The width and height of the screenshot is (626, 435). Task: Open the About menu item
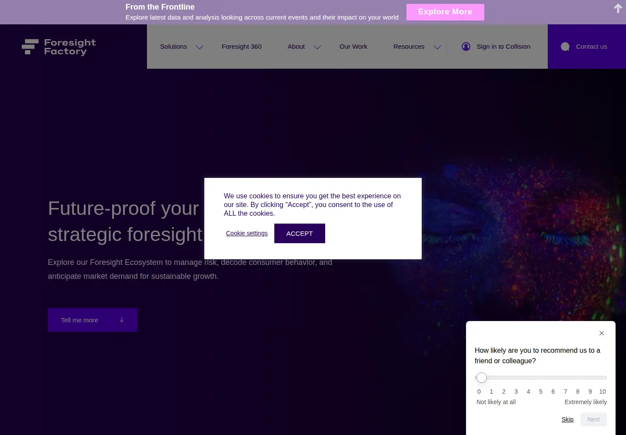(296, 47)
